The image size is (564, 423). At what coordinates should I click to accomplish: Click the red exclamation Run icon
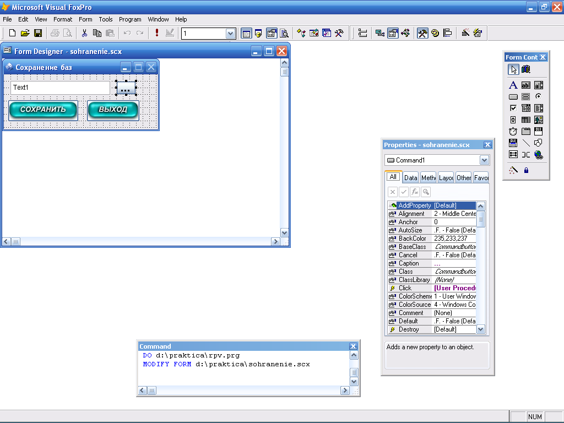pyautogui.click(x=157, y=33)
